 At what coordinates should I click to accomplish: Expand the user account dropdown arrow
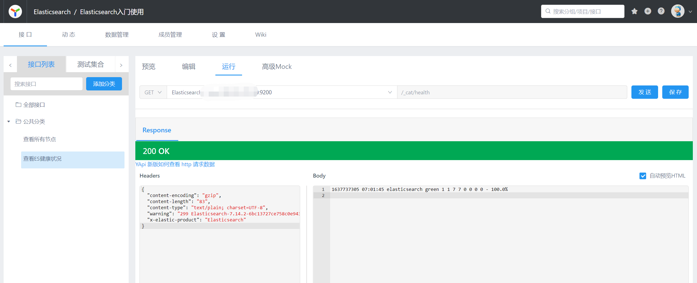pyautogui.click(x=690, y=12)
